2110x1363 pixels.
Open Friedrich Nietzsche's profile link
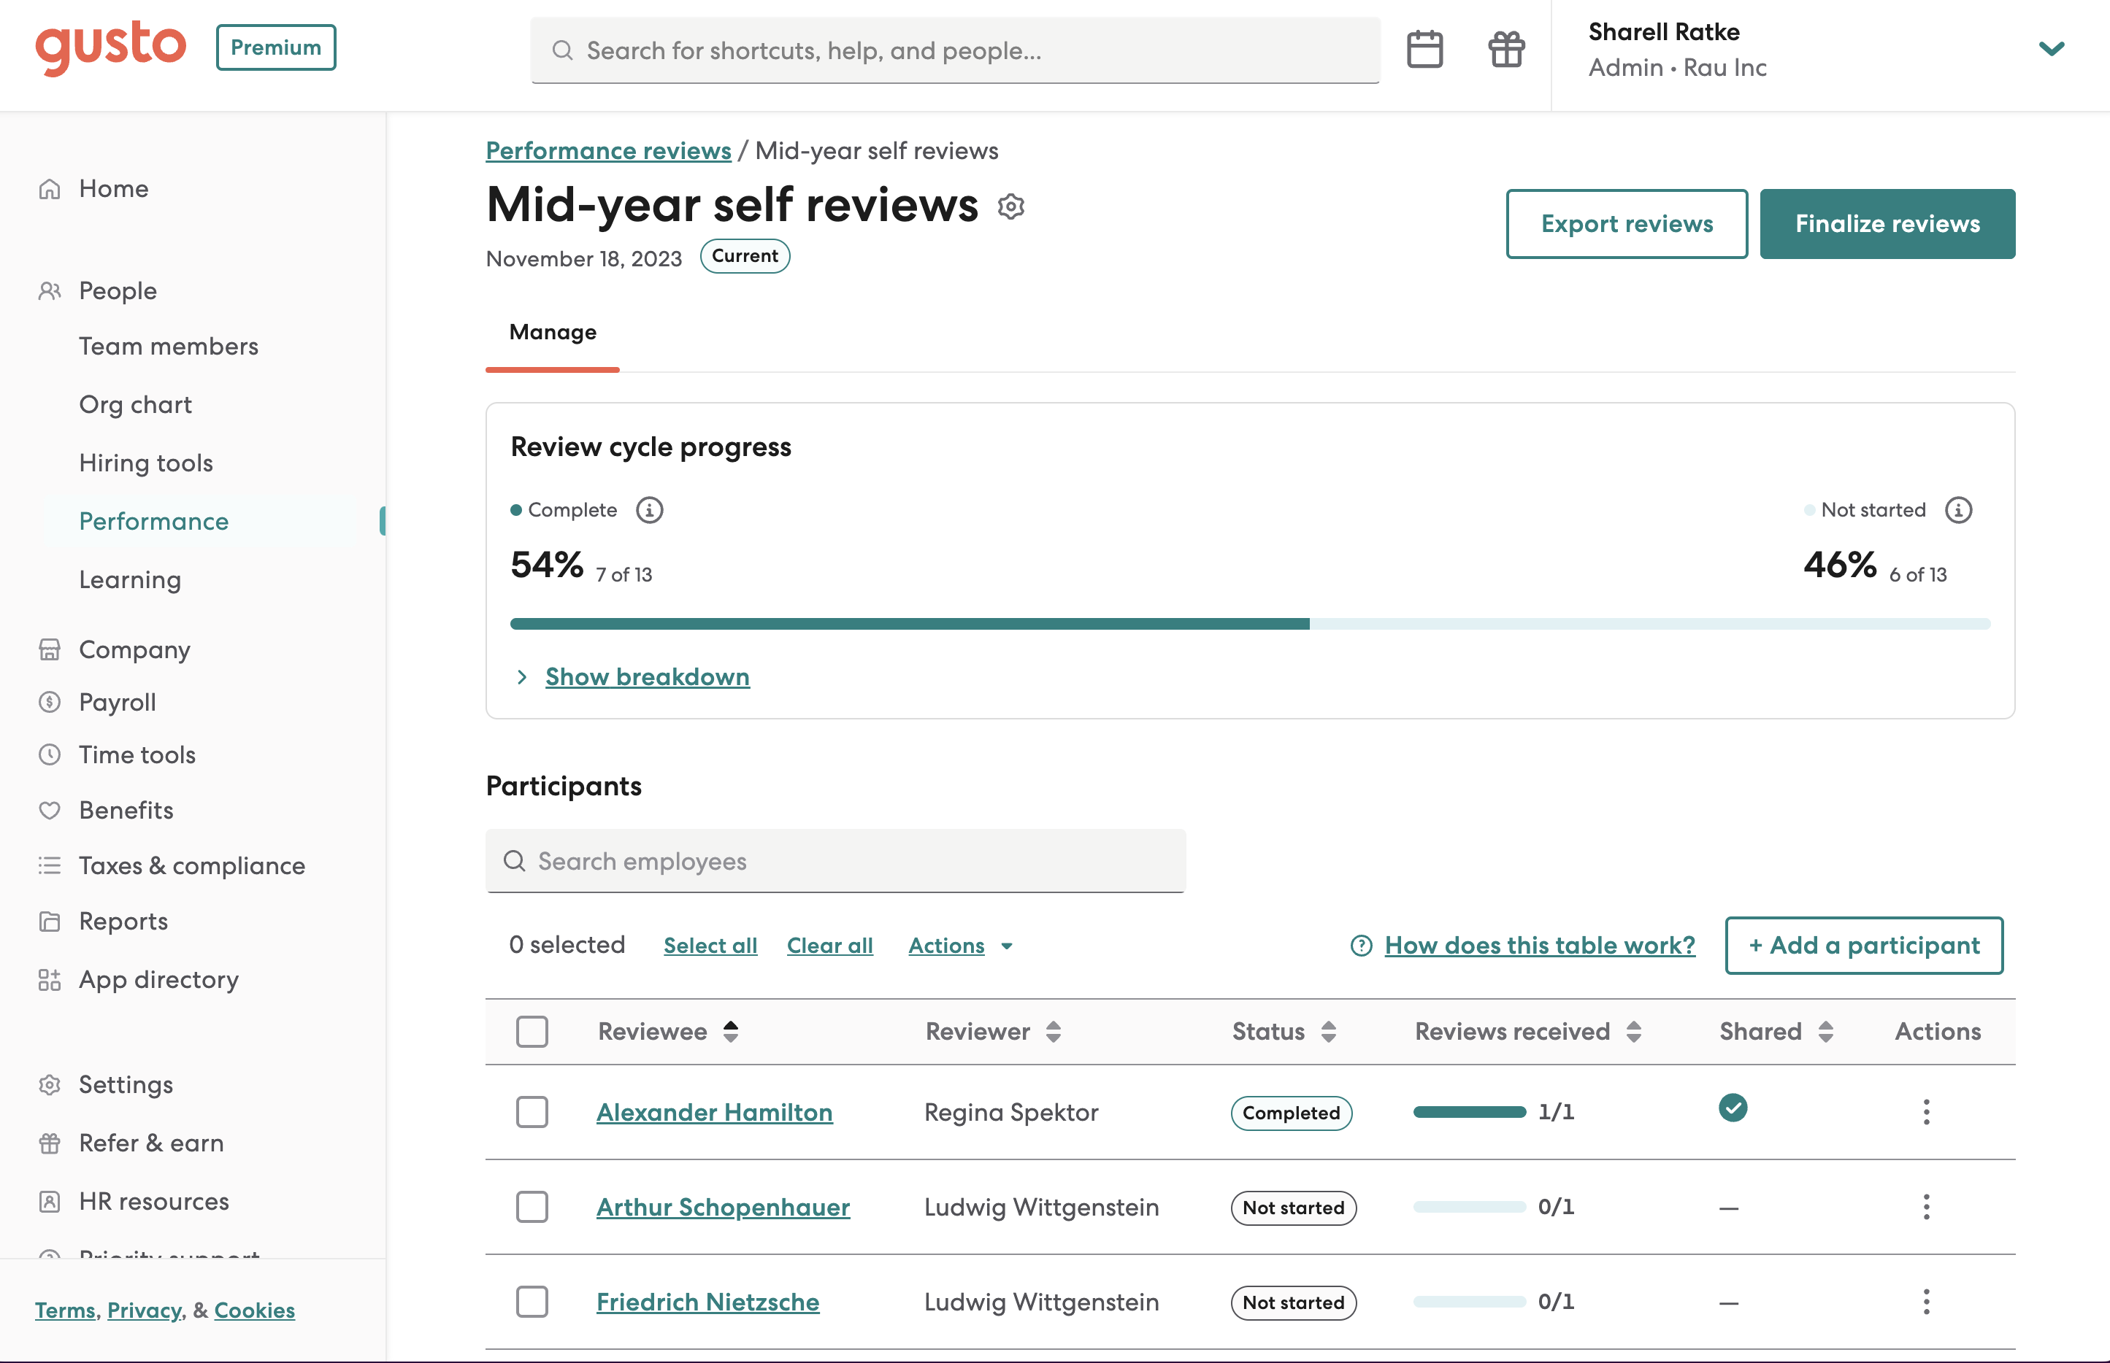707,1302
